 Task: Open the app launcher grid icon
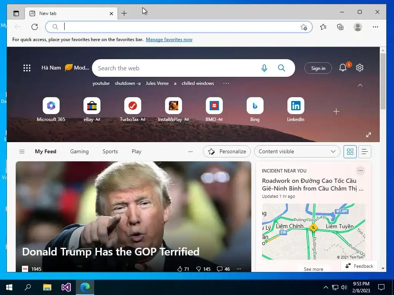pos(27,68)
